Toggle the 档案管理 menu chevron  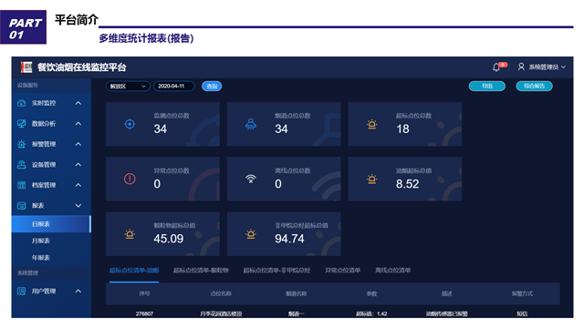pos(78,185)
